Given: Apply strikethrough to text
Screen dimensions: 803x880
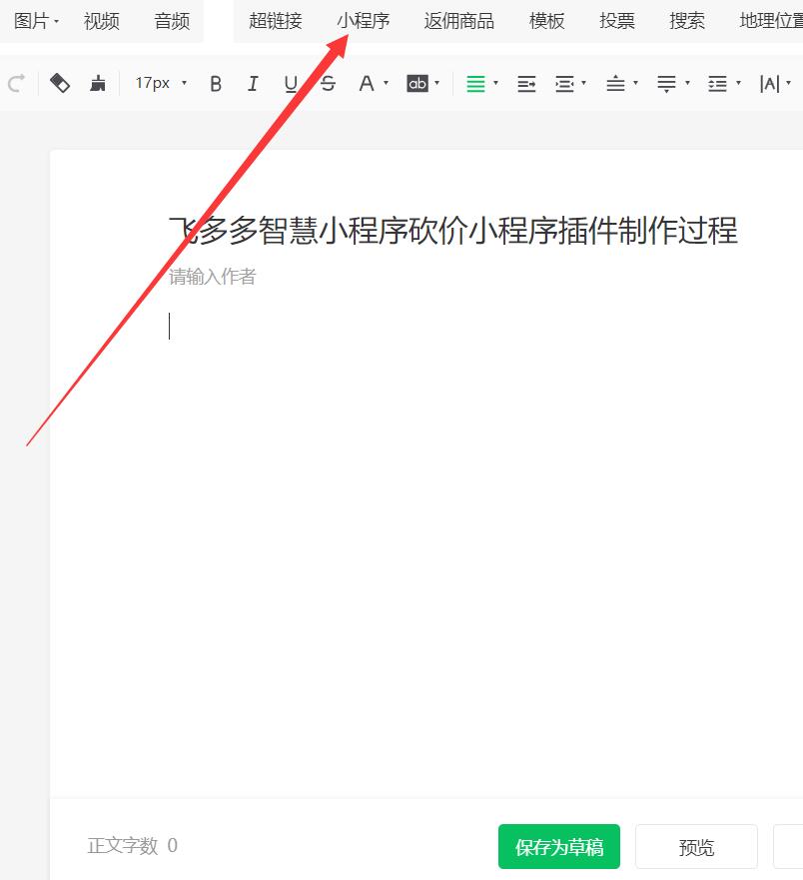Looking at the screenshot, I should coord(329,84).
